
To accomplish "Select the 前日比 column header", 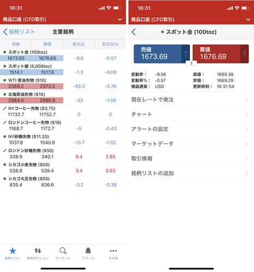I will tap(79, 44).
